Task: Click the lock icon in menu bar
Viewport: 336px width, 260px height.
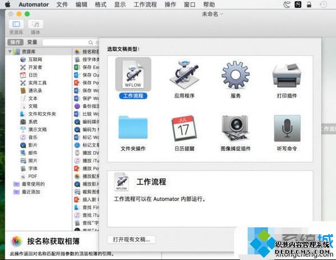Action: [x=309, y=5]
